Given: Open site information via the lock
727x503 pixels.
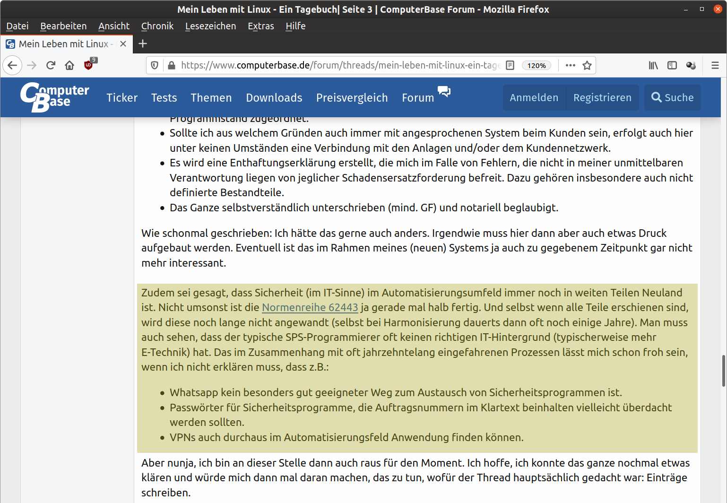Looking at the screenshot, I should click(x=171, y=65).
